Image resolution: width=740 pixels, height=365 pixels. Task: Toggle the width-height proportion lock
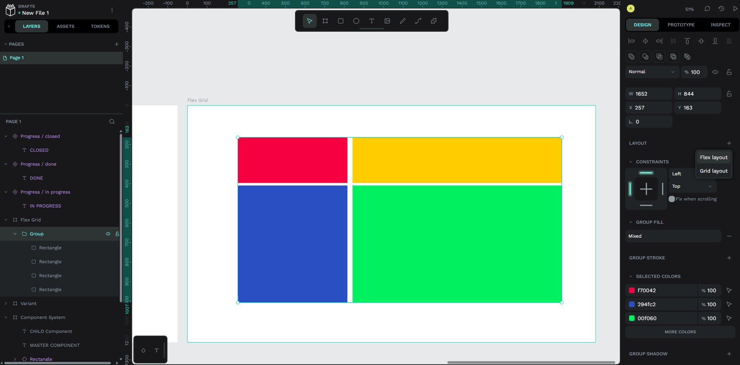coord(729,94)
